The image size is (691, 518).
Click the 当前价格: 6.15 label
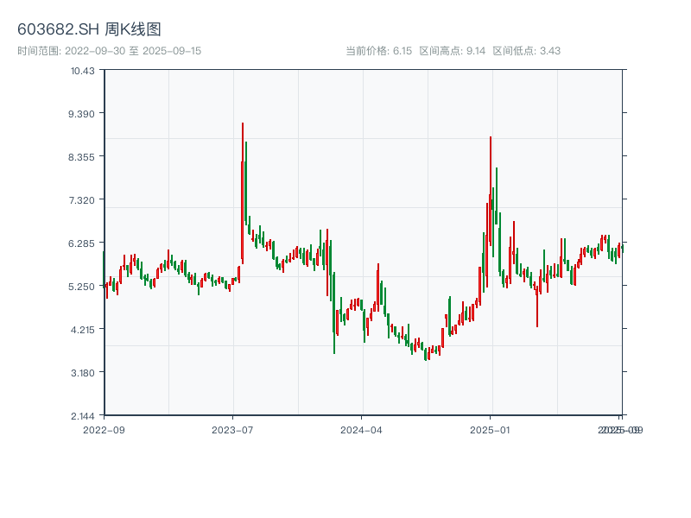pos(378,51)
